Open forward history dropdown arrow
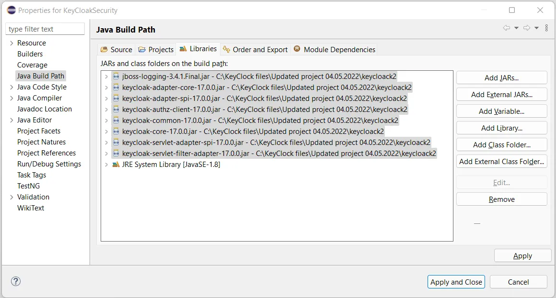The height and width of the screenshot is (298, 556). [536, 28]
